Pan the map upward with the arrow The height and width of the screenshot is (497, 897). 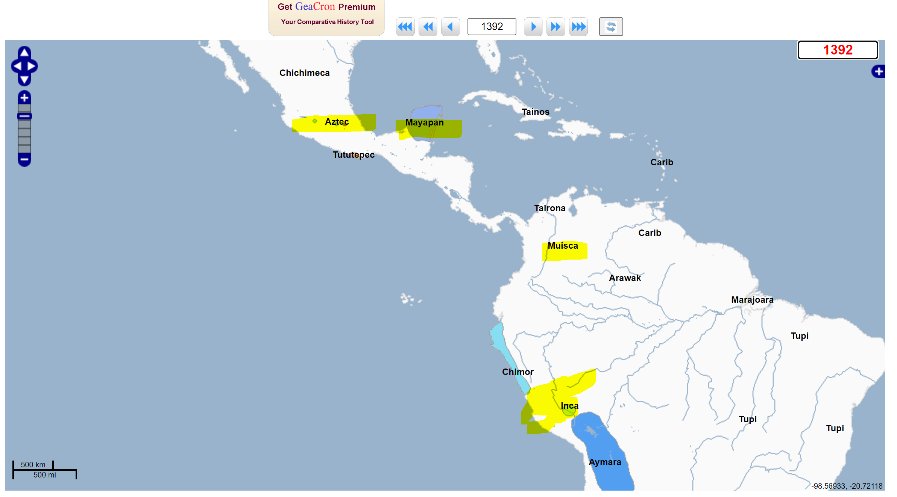pyautogui.click(x=24, y=53)
